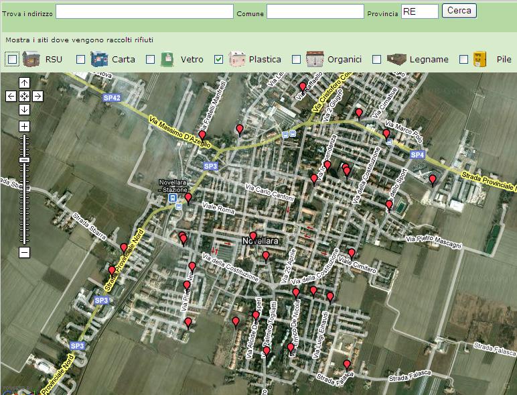Enable the Organici checkbox
This screenshot has width=517, height=395.
pos(297,60)
